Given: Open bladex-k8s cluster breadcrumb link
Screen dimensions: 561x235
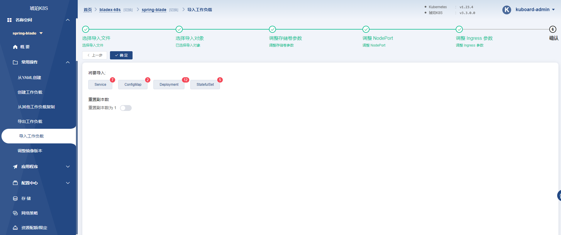Looking at the screenshot, I should (x=110, y=10).
